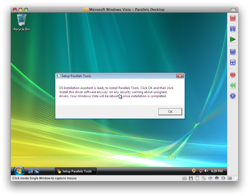Click the hard disk status icon
This screenshot has width=249, height=196.
tap(197, 178)
